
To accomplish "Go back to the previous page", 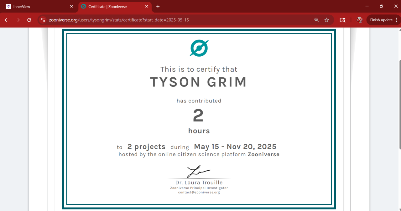I will click(x=7, y=20).
